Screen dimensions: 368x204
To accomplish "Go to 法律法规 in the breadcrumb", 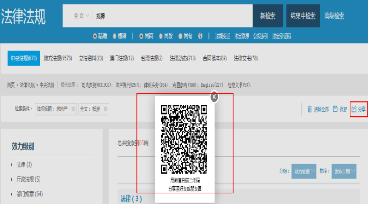I will pos(27,85).
